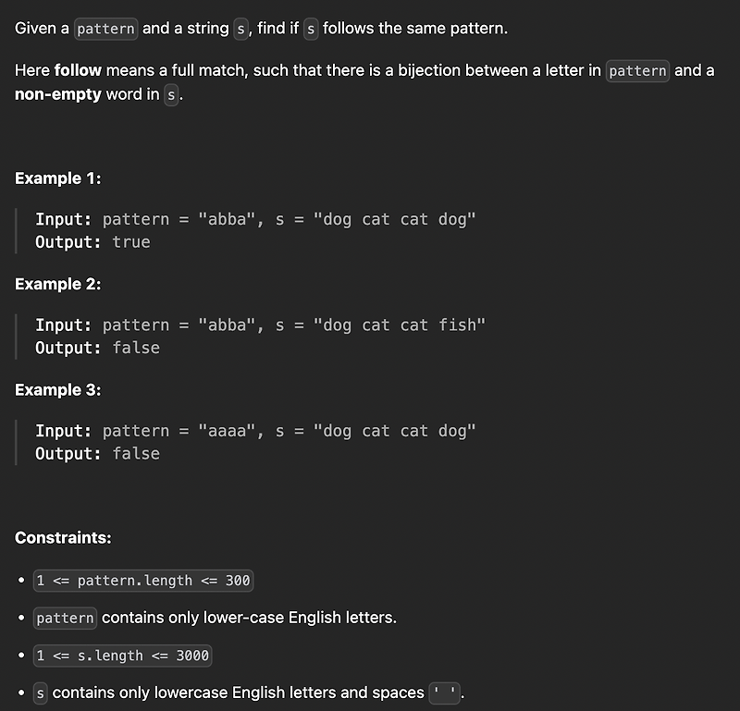This screenshot has width=740, height=711.
Task: Click the 's' code tag in last constraint
Action: pos(41,693)
